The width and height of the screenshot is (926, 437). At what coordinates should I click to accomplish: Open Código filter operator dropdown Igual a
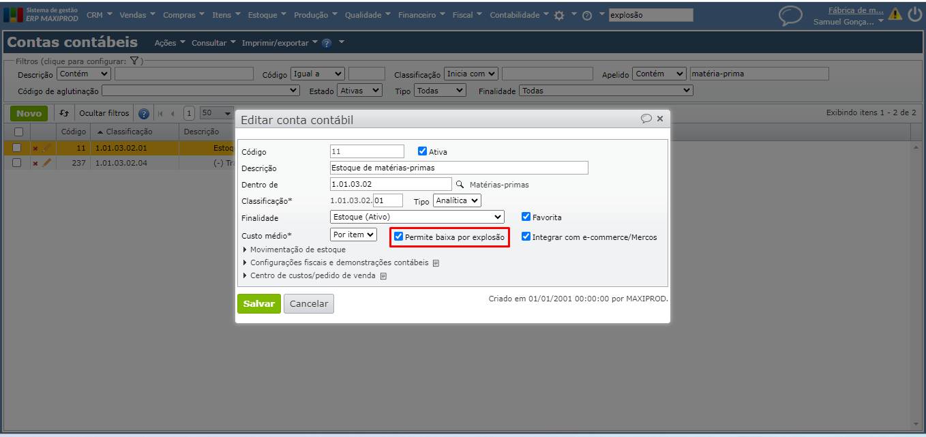pos(318,74)
